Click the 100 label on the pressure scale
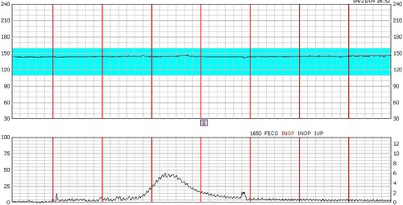 (6, 137)
